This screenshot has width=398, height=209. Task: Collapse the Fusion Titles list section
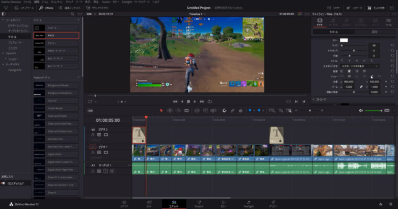click(78, 77)
